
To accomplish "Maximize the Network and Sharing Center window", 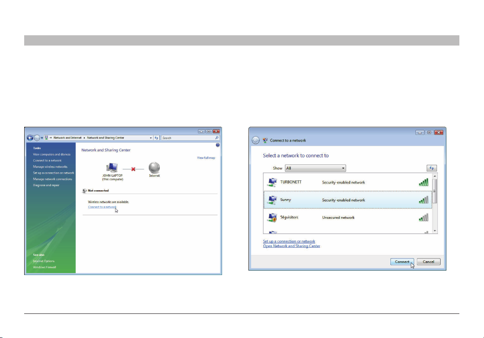I will [x=209, y=131].
